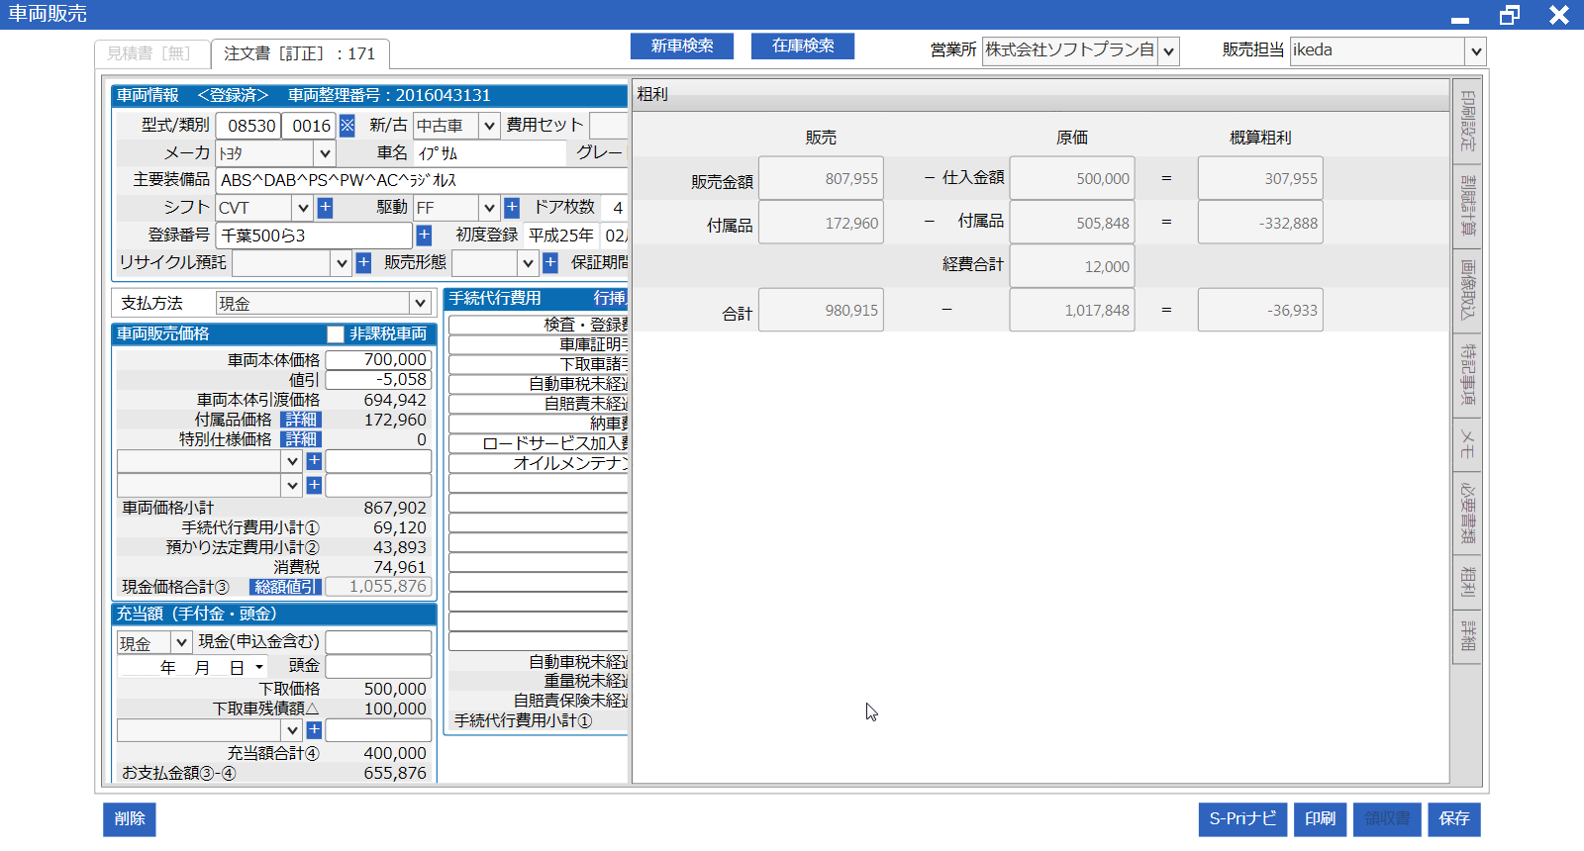The image size is (1584, 851).
Task: Switch to the 見積書 [無] tab
Action: (x=150, y=53)
